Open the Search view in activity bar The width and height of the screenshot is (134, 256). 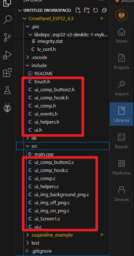[x=7, y=19]
